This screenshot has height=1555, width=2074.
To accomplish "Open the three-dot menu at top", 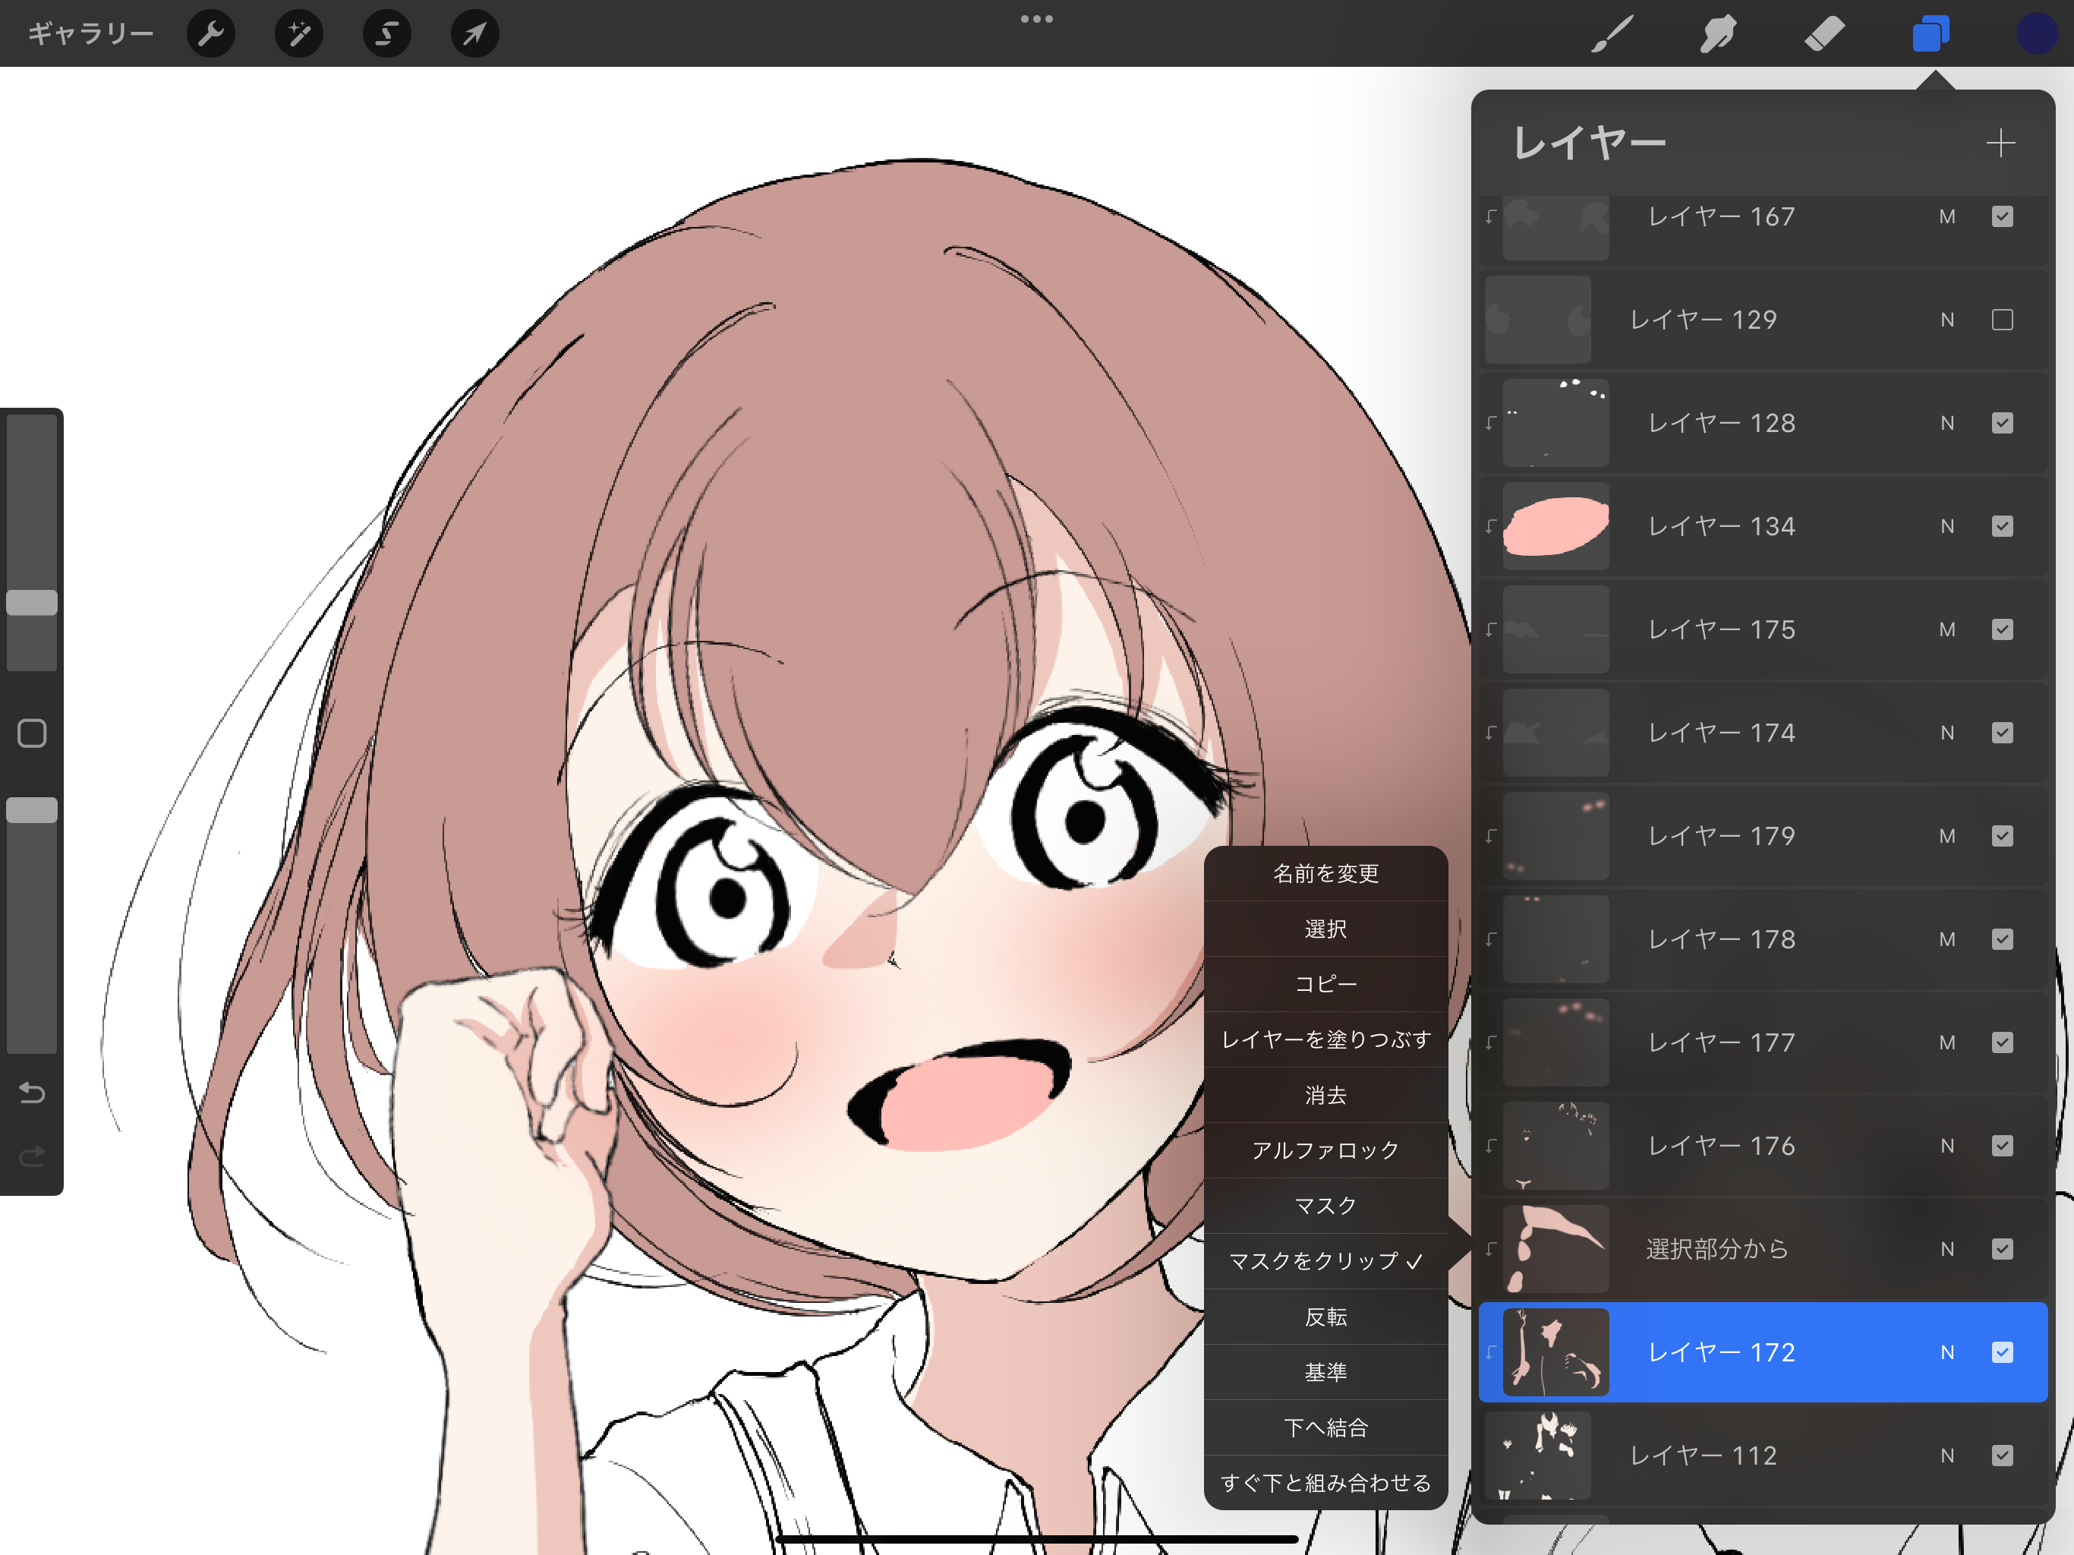I will coord(1037,19).
